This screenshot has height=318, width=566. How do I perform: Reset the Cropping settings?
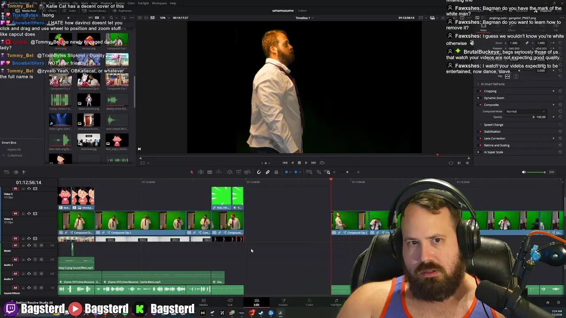[560, 91]
